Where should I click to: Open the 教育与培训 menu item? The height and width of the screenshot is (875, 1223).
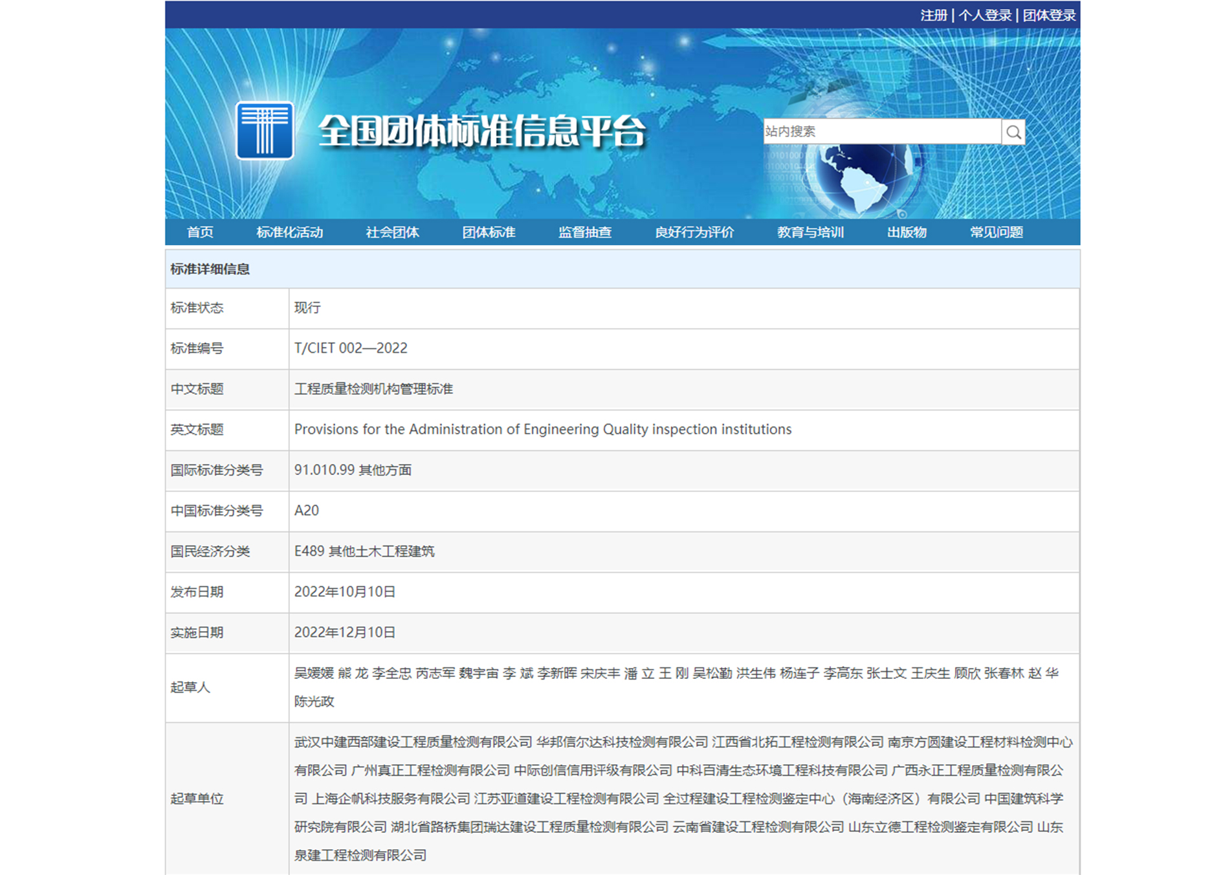[810, 232]
